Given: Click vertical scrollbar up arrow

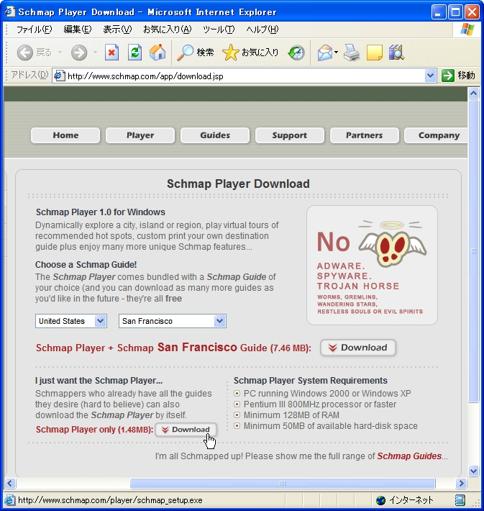Looking at the screenshot, I should [x=473, y=94].
